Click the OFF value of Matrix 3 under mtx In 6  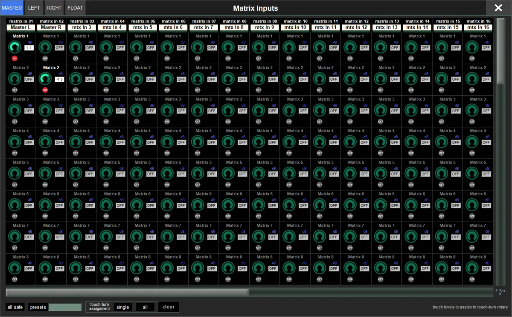(181, 111)
